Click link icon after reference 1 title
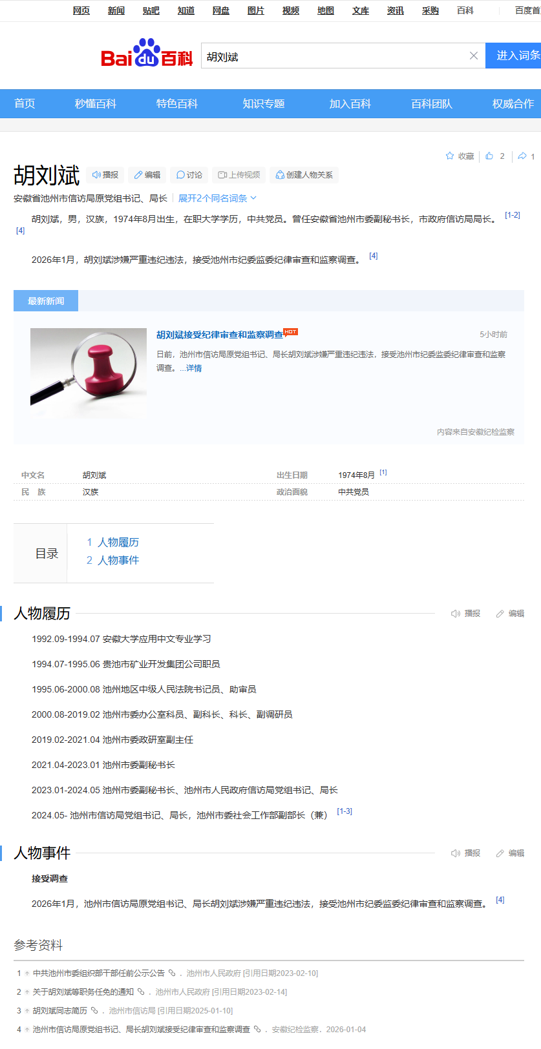 [x=172, y=973]
